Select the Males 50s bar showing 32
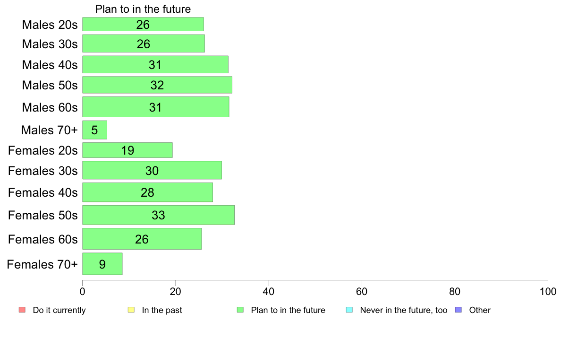Image resolution: width=561 pixels, height=348 pixels. pos(157,85)
